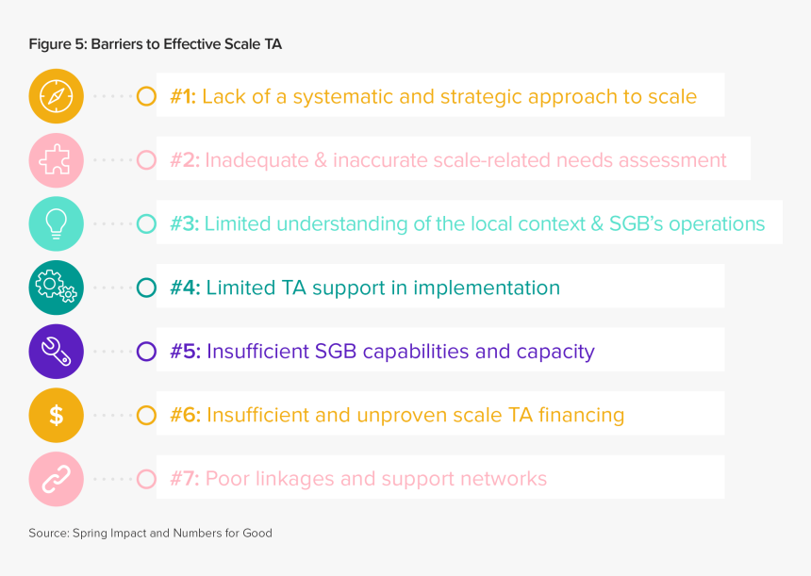Click the purple wrench icon
This screenshot has width=811, height=576.
click(x=56, y=351)
